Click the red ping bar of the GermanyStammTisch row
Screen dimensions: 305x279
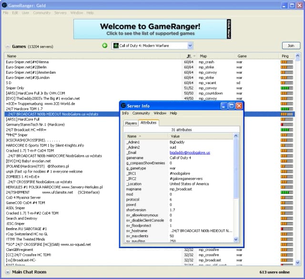coord(287,125)
